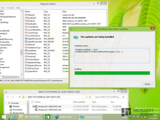Click the registry tree horizontal scrollbar

10,77
